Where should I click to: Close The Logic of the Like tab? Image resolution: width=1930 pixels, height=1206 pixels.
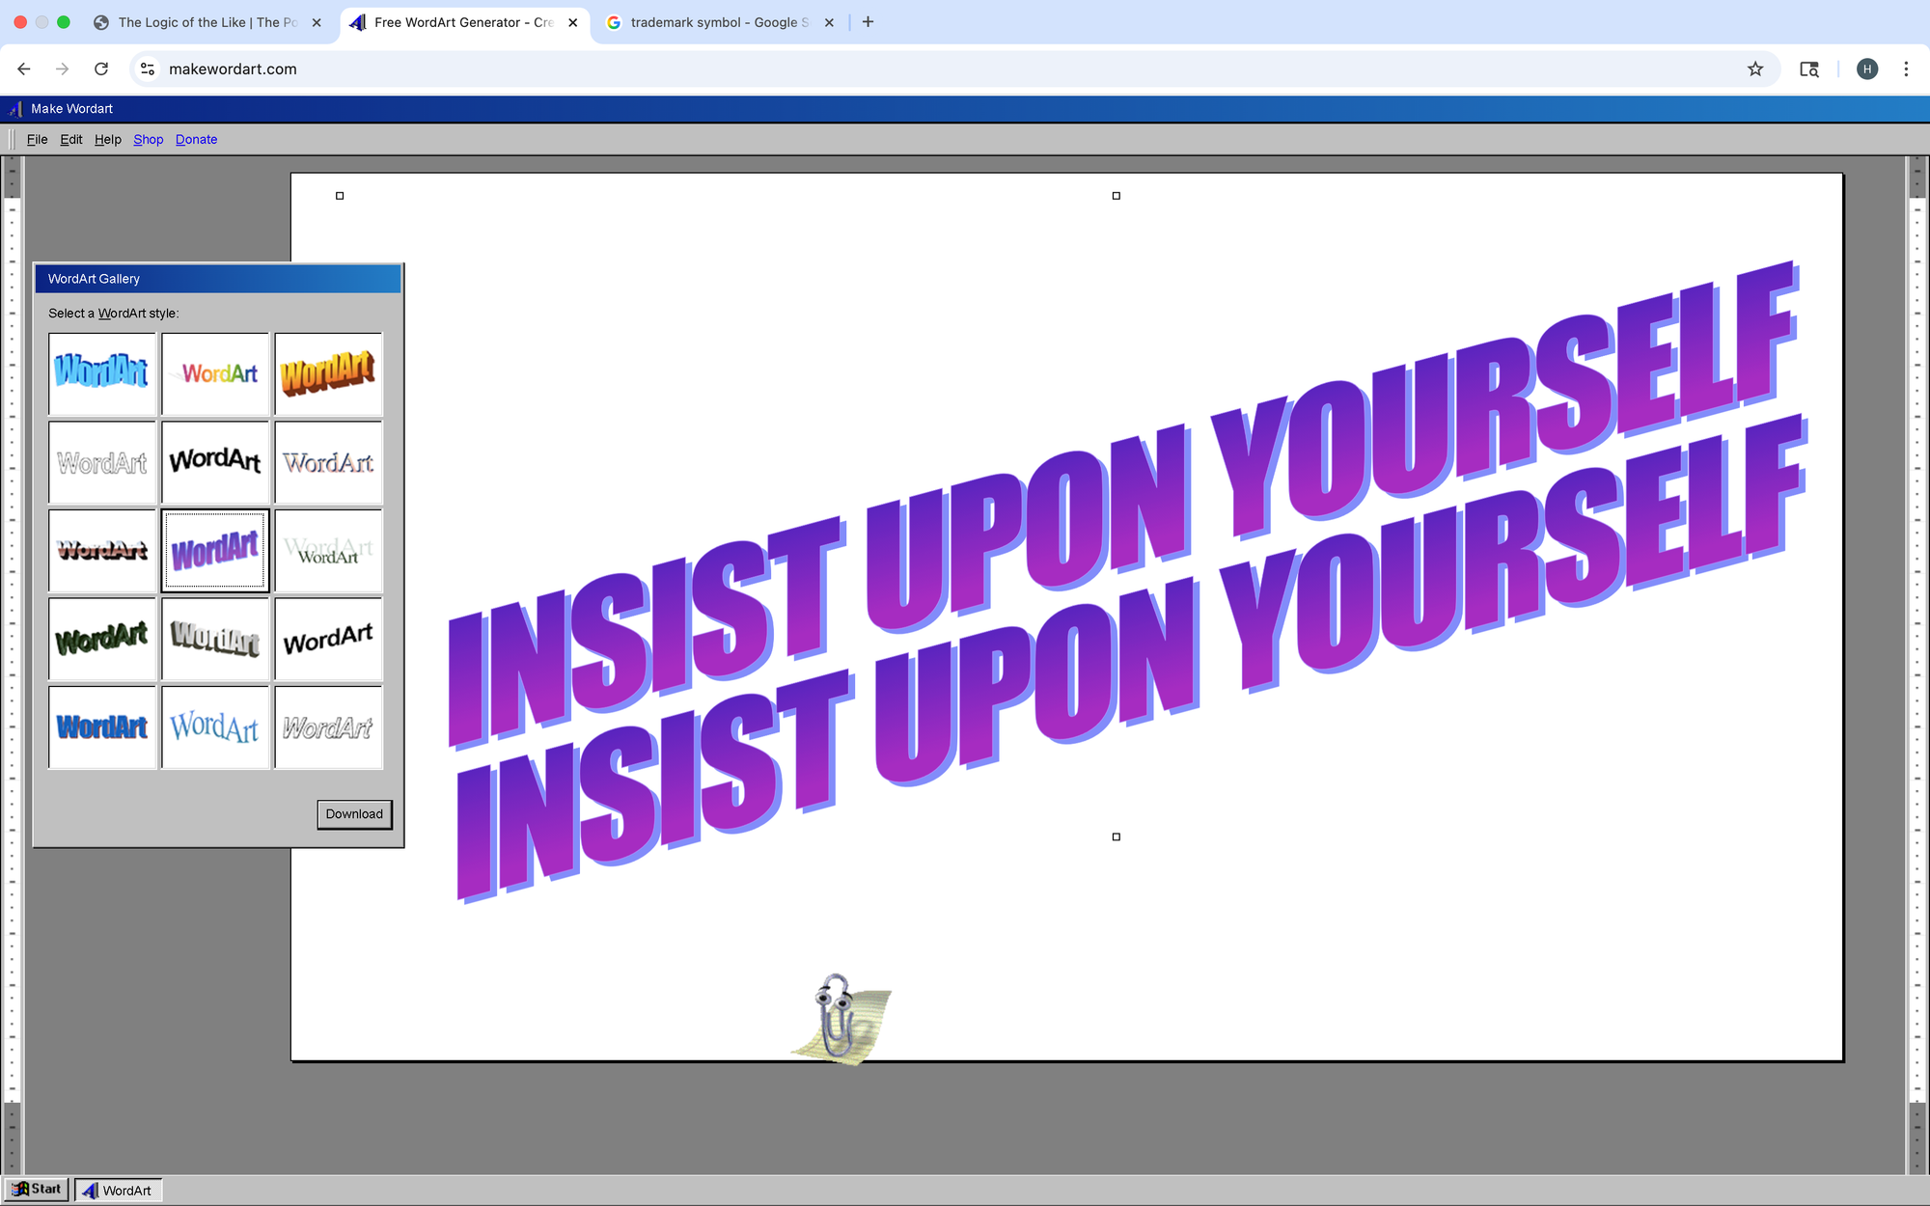pyautogui.click(x=317, y=22)
